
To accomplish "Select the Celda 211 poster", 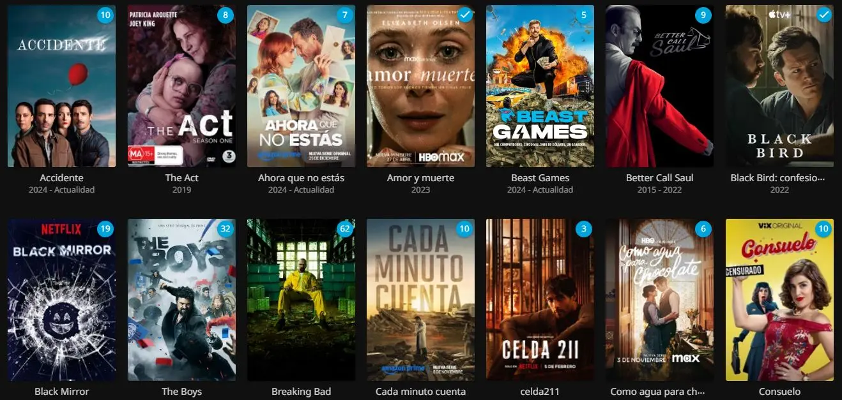I will [x=540, y=300].
